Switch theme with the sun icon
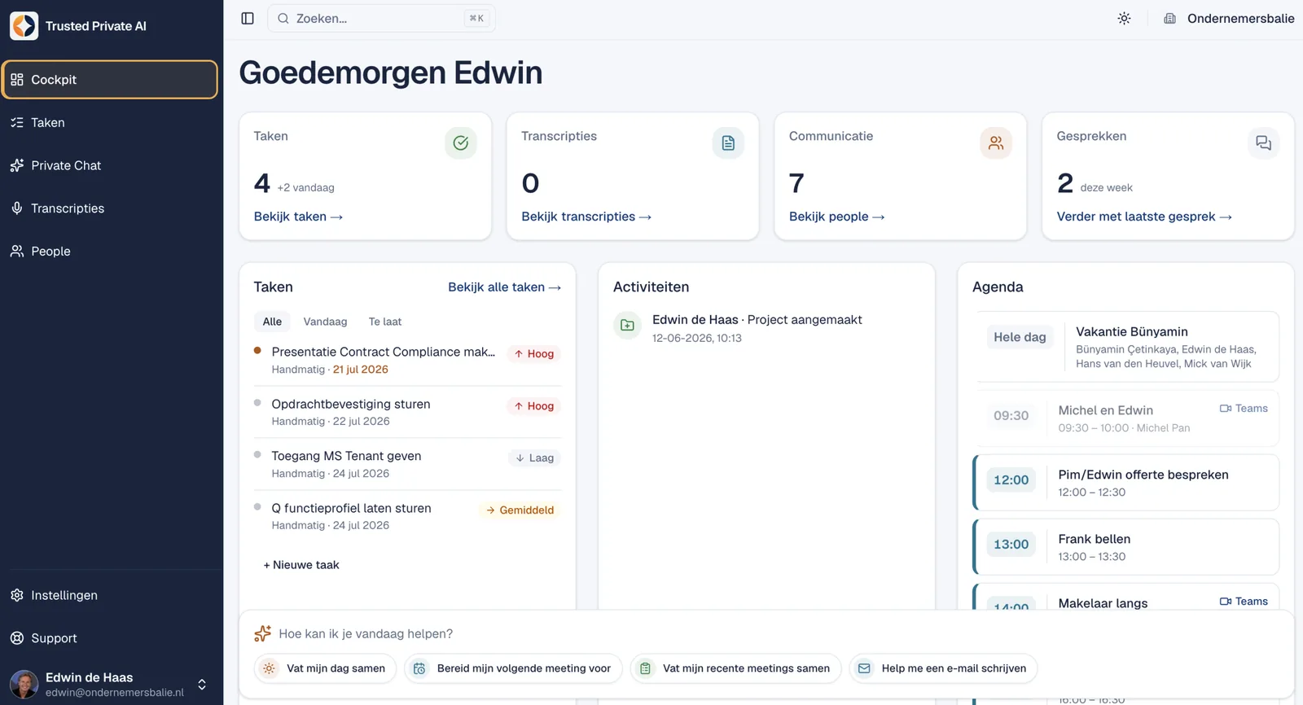The image size is (1303, 705). 1124,19
